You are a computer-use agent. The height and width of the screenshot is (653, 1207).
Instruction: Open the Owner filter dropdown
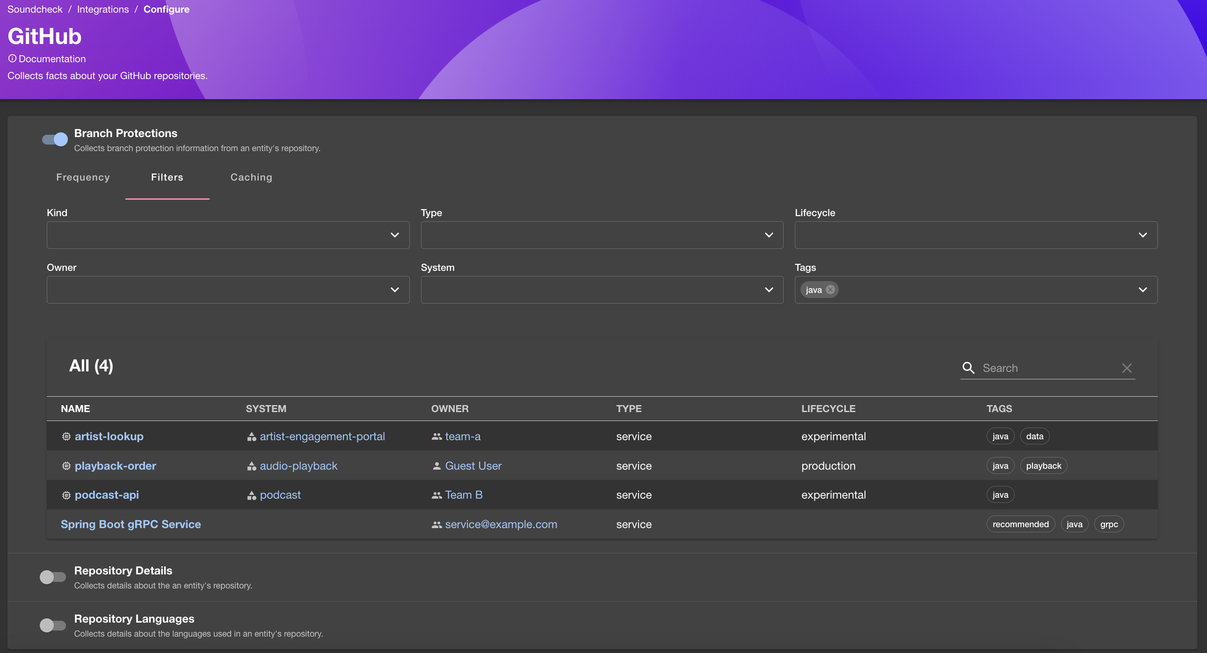pos(228,290)
